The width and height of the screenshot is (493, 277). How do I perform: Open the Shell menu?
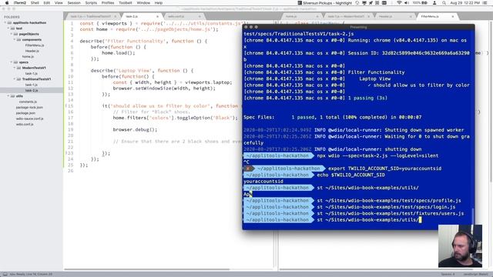point(35,3)
